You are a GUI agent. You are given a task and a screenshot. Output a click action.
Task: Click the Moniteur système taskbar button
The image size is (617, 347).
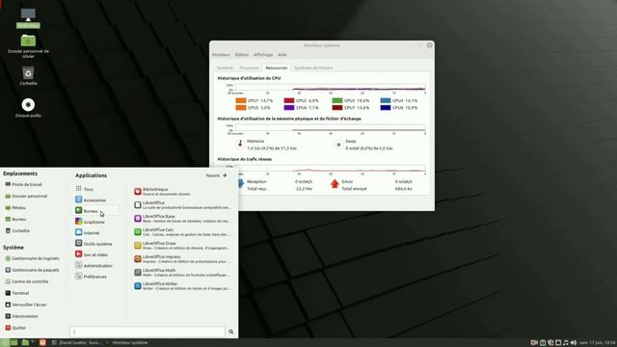pos(127,343)
